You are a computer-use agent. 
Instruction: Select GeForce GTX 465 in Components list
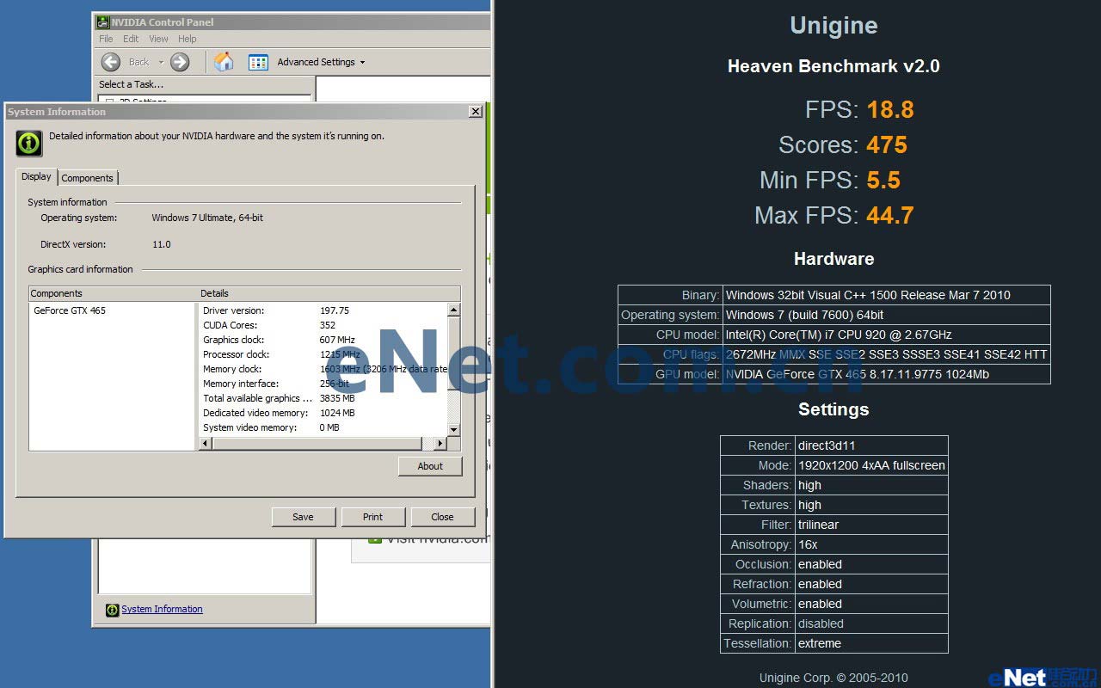[70, 310]
